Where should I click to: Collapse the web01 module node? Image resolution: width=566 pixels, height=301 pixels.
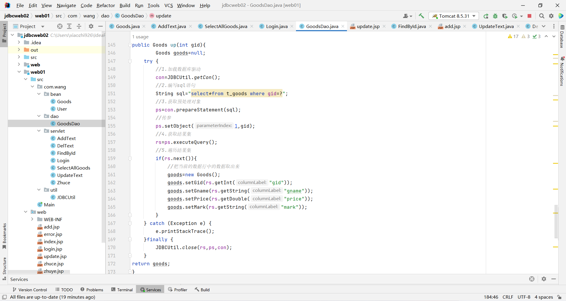(x=19, y=72)
